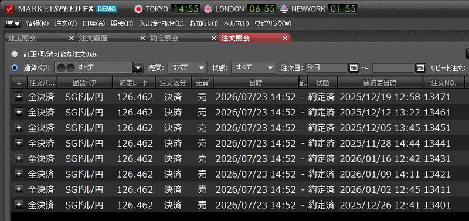Select date cell 2025/12/05 13:45
469x221 pixels.
(380, 128)
